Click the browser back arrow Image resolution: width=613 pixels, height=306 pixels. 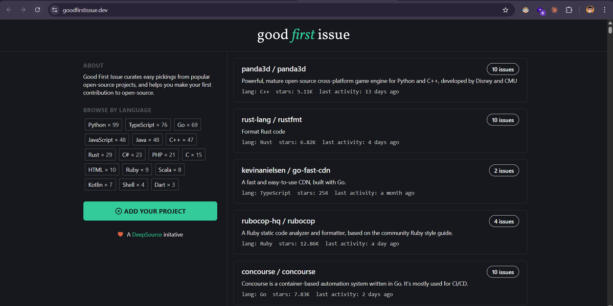(9, 10)
